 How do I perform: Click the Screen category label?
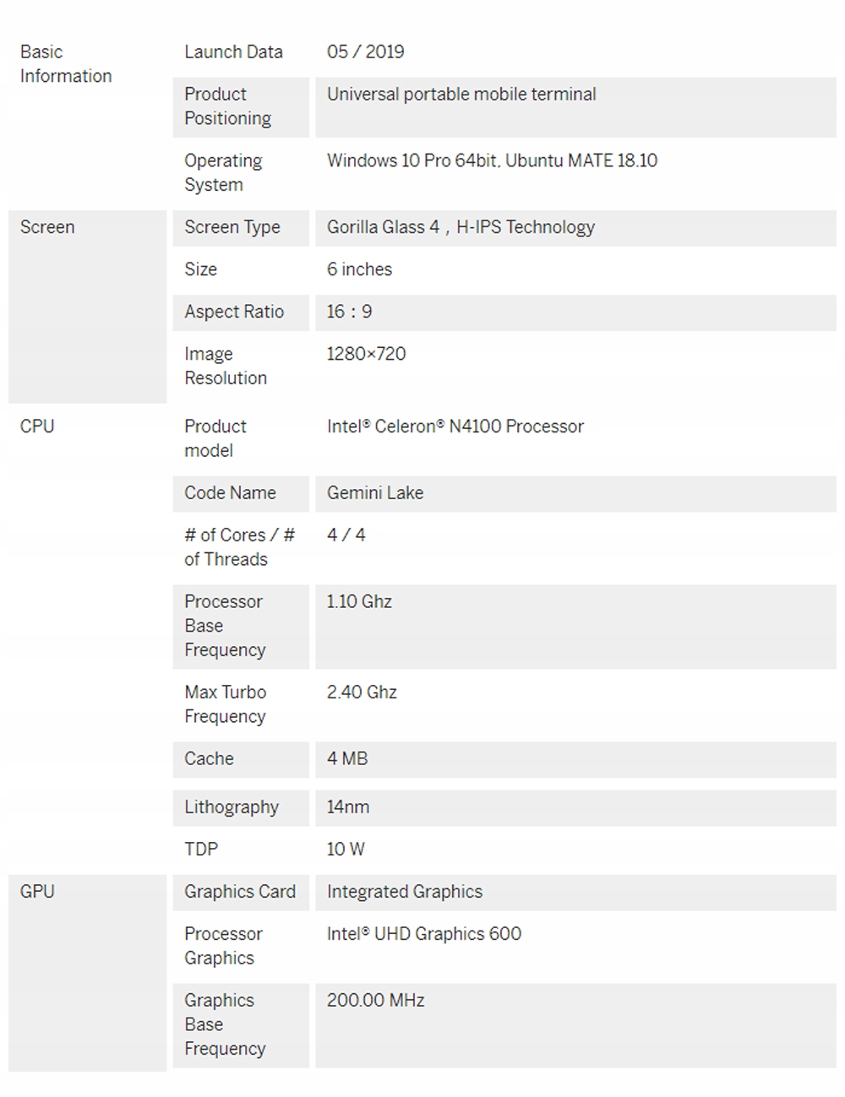(x=47, y=227)
